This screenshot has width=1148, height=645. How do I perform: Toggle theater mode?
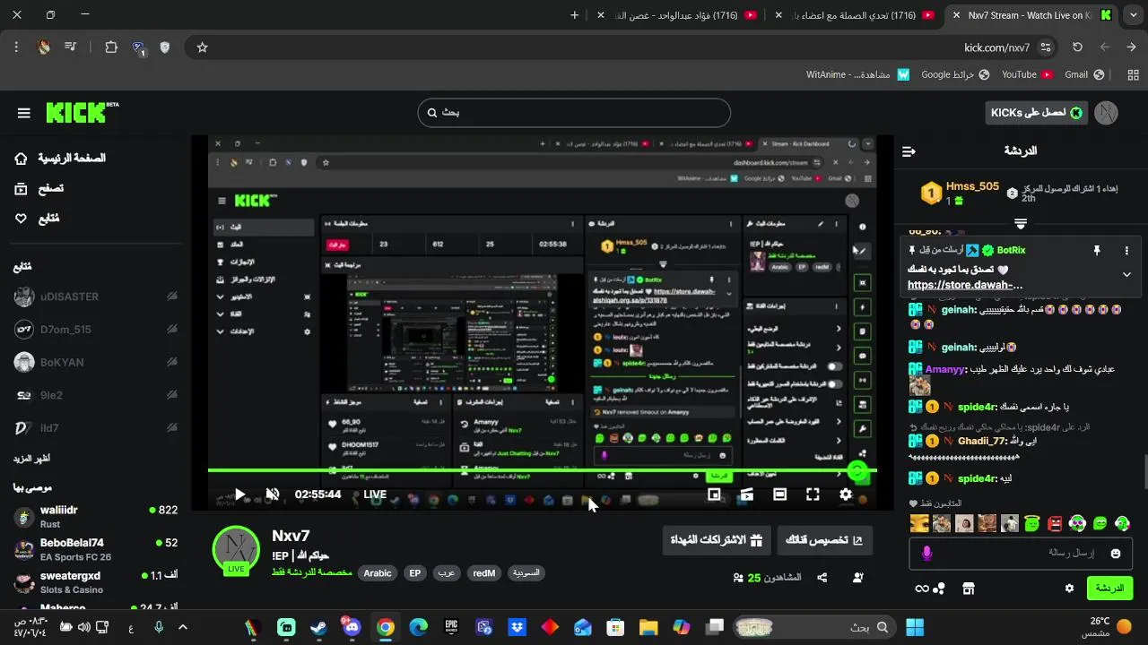coord(779,494)
